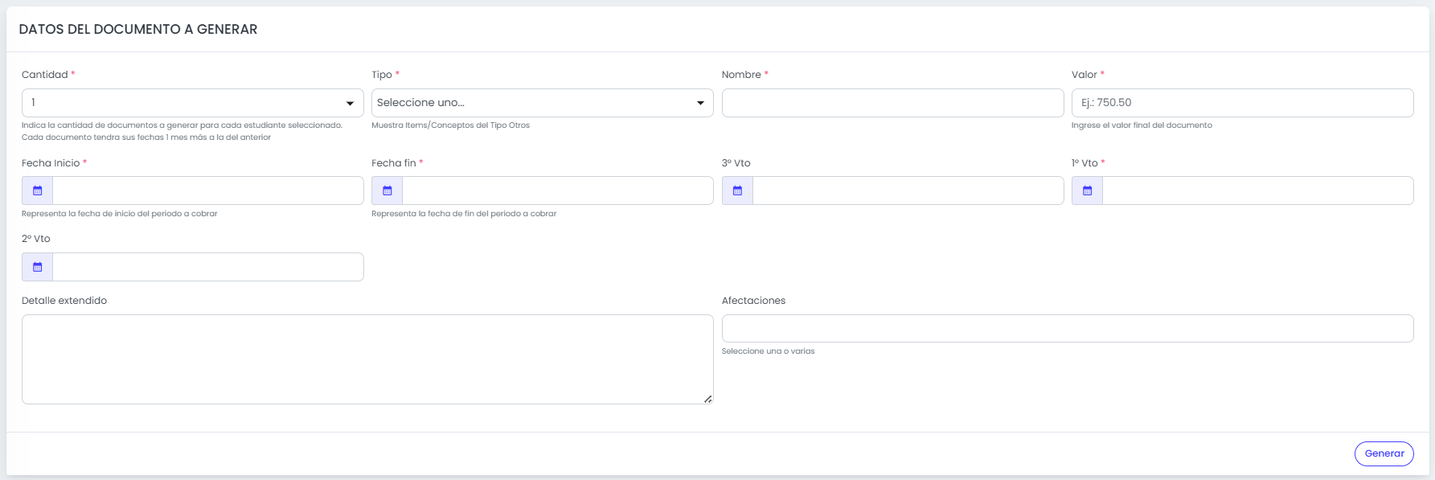Screen dimensions: 1435x480
Task: Open calendar icon for 2º Vto
Action: (37, 267)
